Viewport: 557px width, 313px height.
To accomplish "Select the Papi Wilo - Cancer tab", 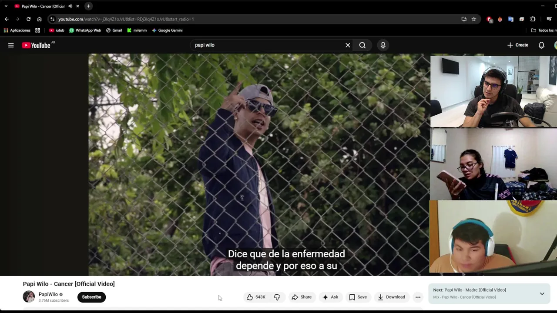I will point(43,6).
